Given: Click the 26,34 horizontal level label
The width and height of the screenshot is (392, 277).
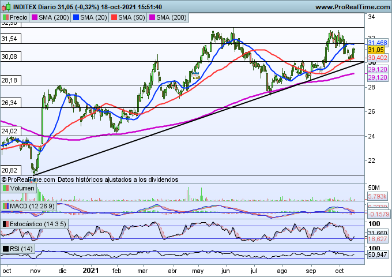Looking at the screenshot, I should [10, 103].
